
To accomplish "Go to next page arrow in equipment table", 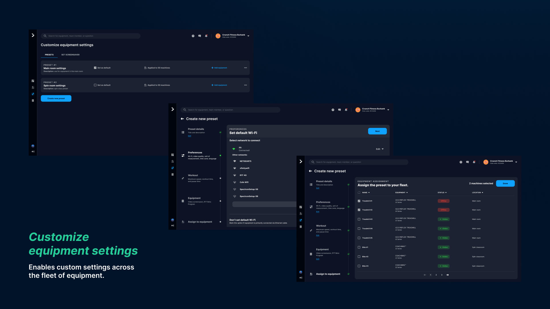I will (x=447, y=275).
